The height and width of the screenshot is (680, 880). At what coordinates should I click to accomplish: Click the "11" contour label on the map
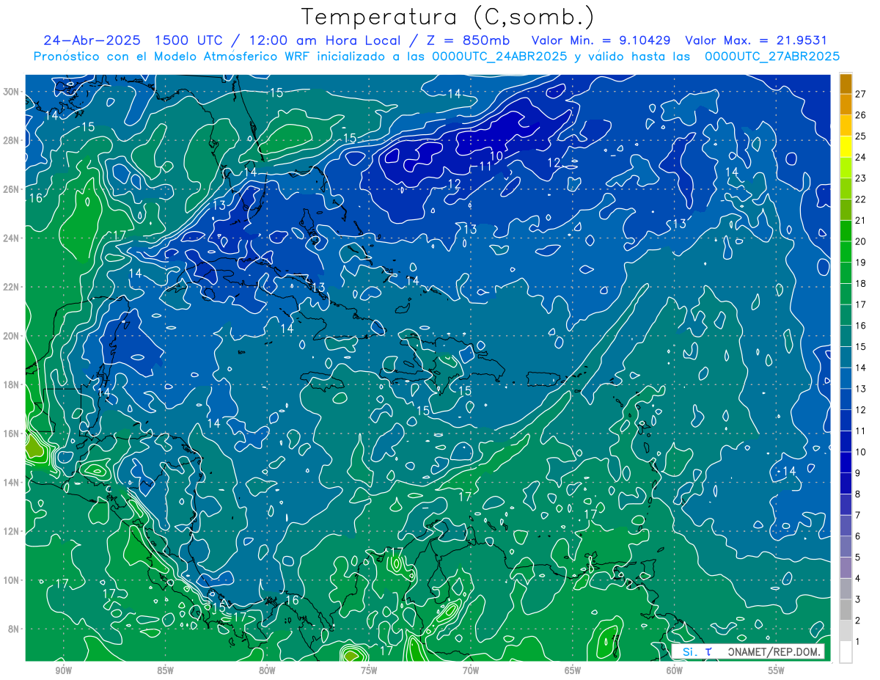coord(485,167)
